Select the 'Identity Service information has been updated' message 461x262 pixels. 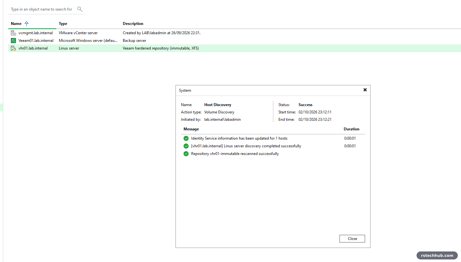(239, 138)
